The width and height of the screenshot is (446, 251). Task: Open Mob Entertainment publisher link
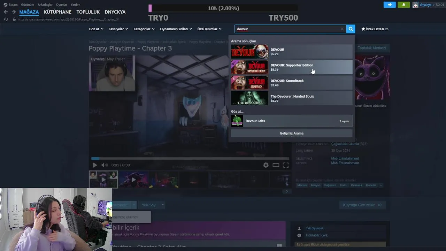click(345, 163)
